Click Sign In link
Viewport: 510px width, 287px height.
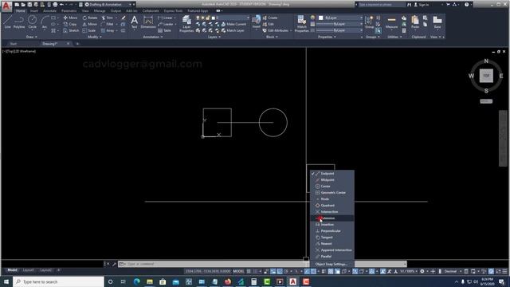[x=422, y=5]
